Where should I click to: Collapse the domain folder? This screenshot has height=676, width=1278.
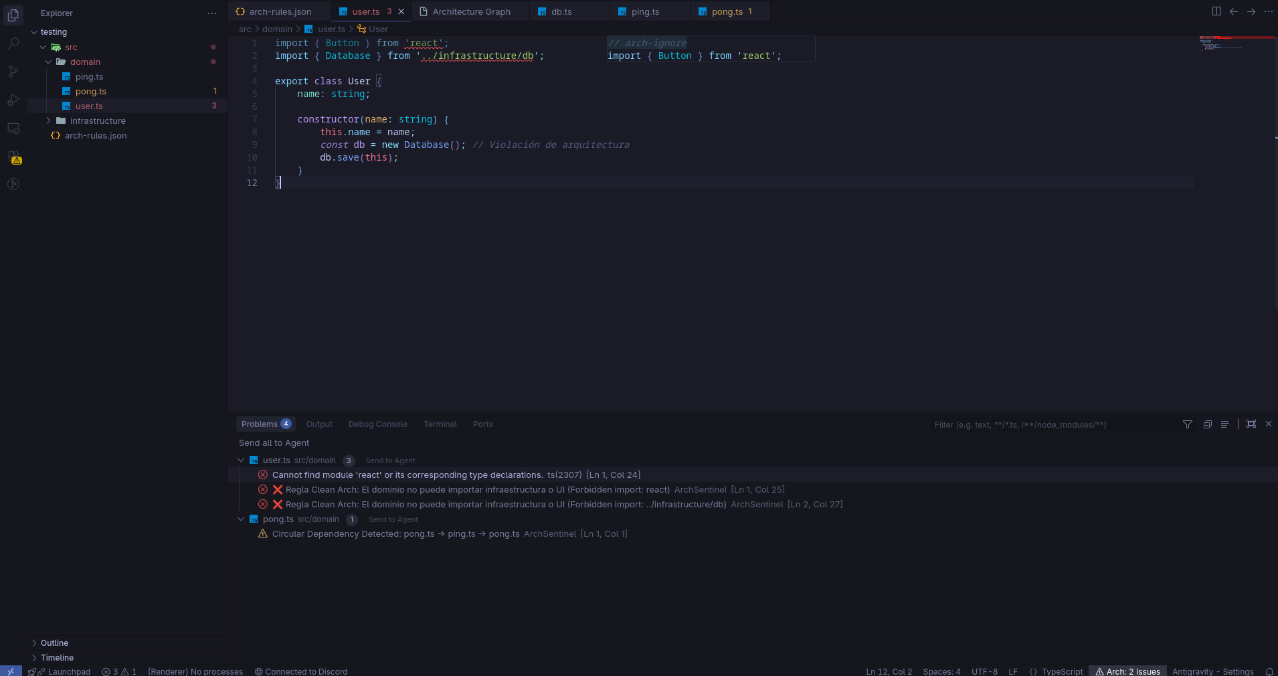48,62
